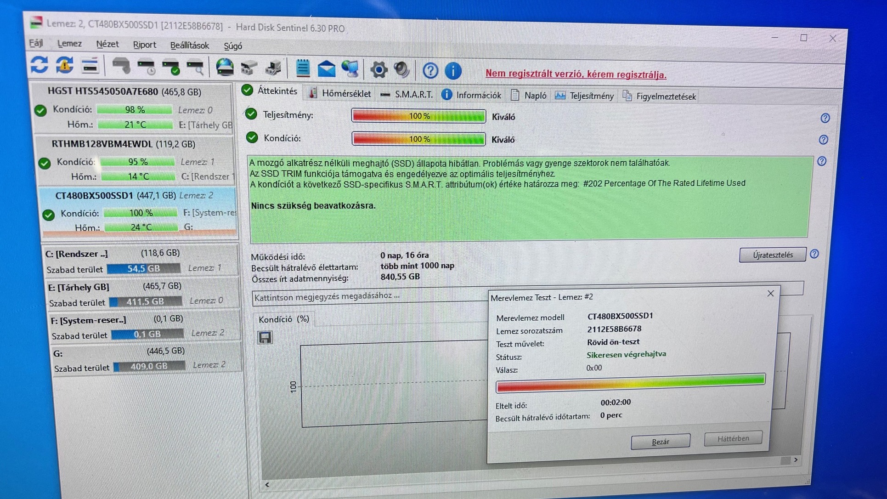The image size is (887, 499).
Task: Open the blue notepad report icon
Action: [x=303, y=69]
